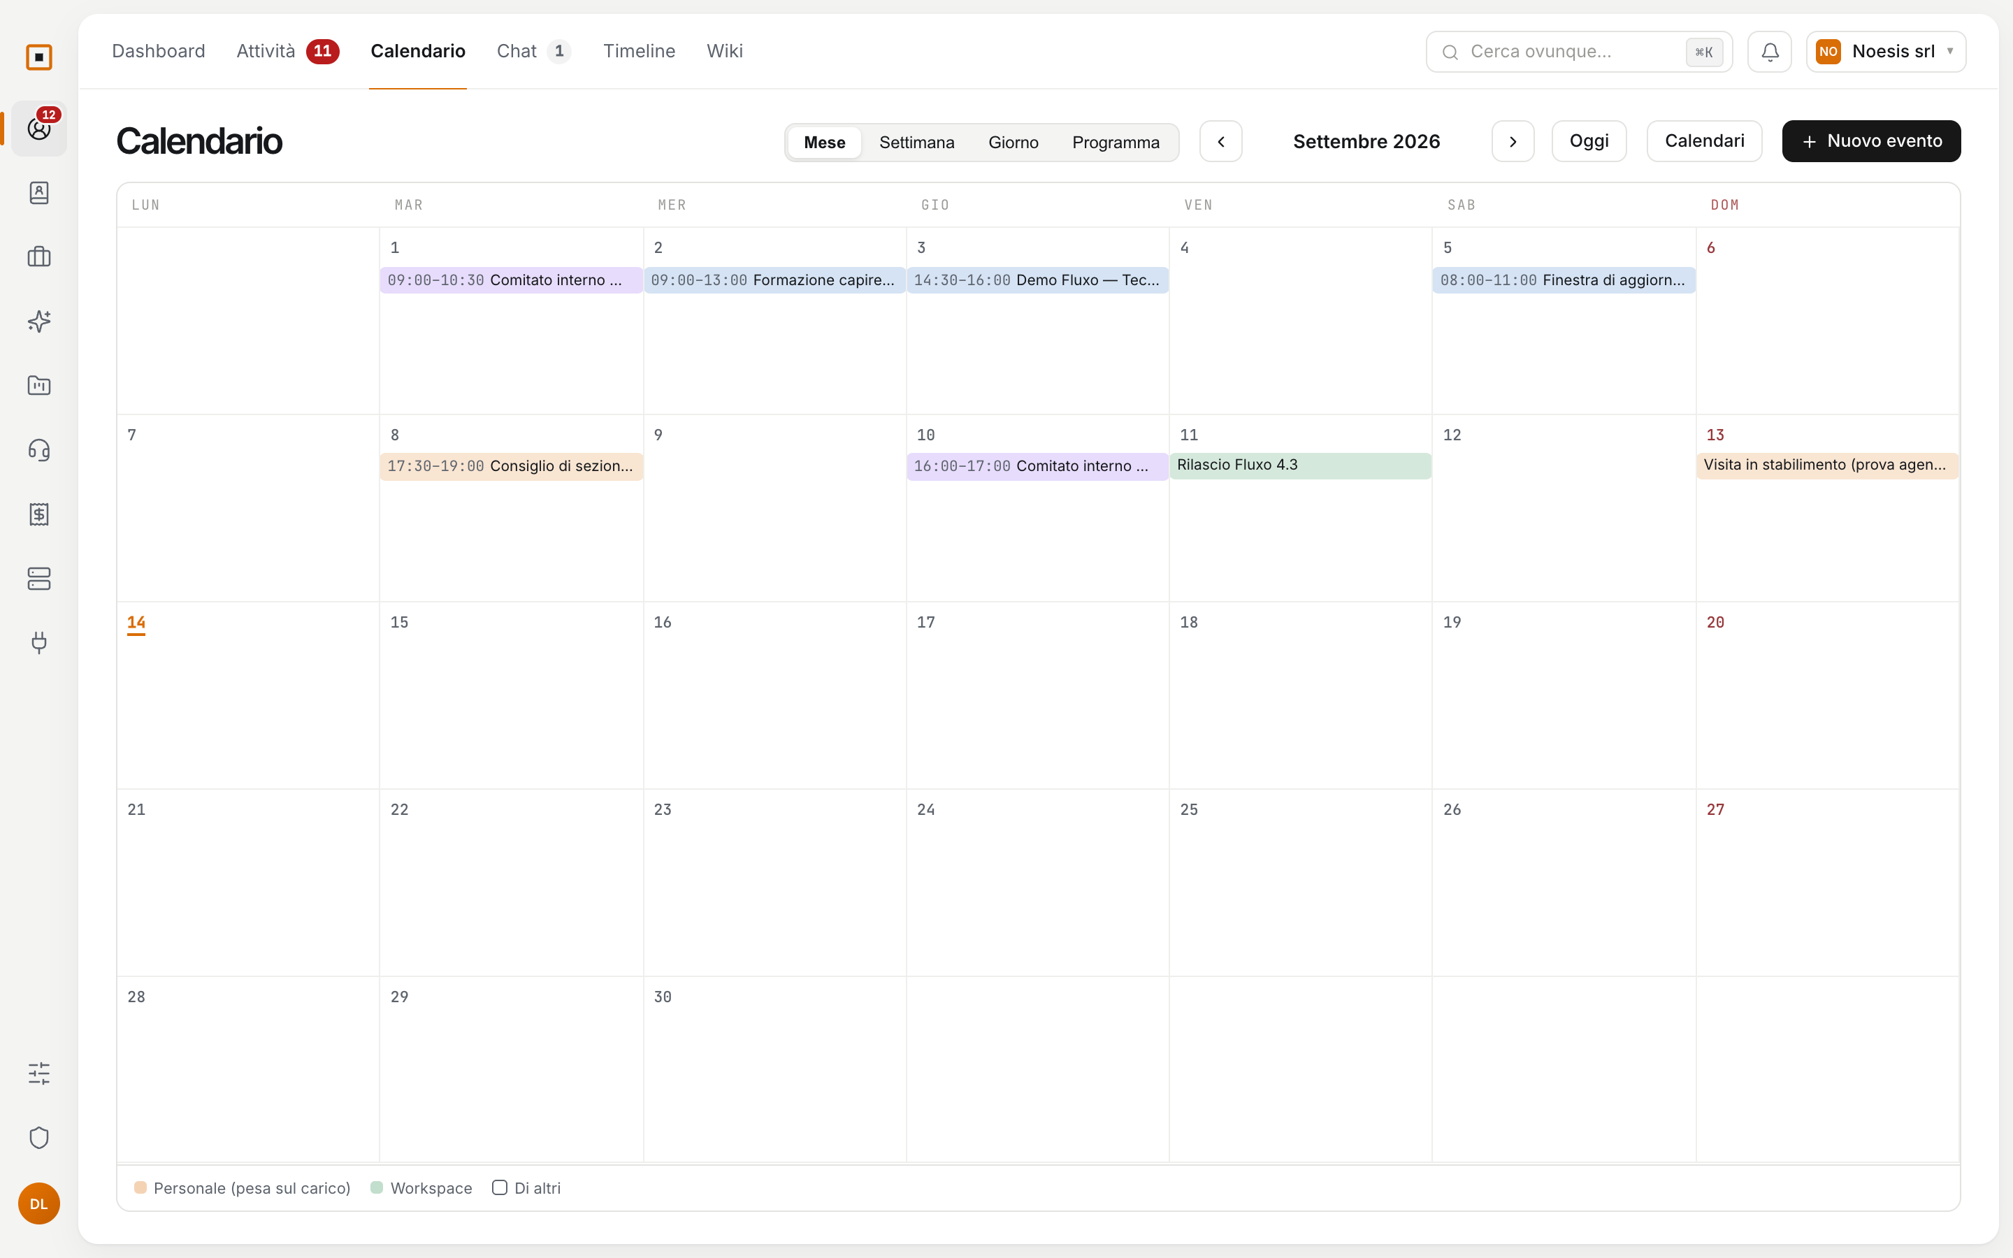
Task: Open the team sidebar icon with 12 badge
Action: tap(39, 129)
